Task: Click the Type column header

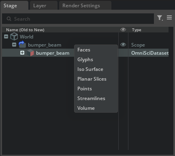Action: pos(137,30)
